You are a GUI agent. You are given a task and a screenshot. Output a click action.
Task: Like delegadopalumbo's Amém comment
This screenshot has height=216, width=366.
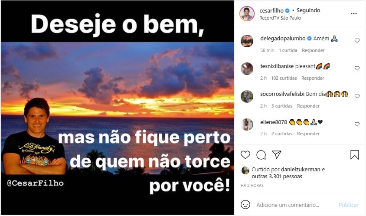coord(357,41)
